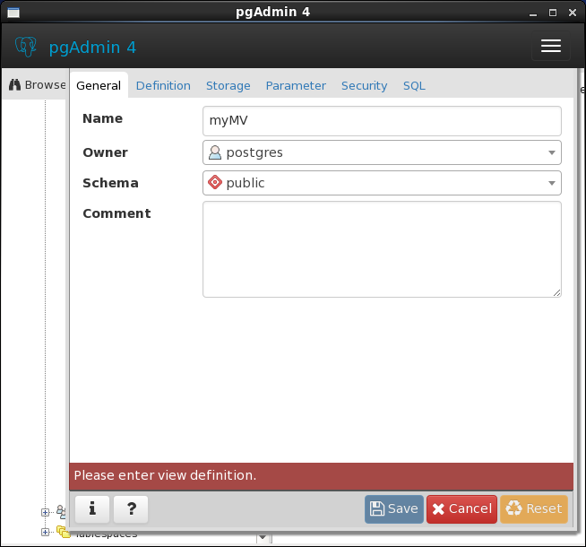Screen dimensions: 586x547
Task: Click the window menu icon in title bar
Action: pyautogui.click(x=13, y=13)
